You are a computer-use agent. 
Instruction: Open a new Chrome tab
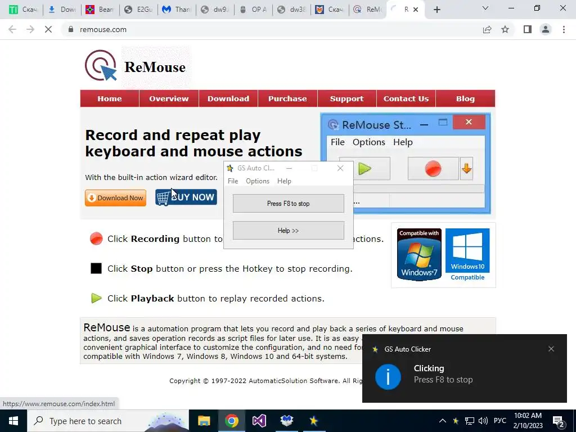pos(436,10)
